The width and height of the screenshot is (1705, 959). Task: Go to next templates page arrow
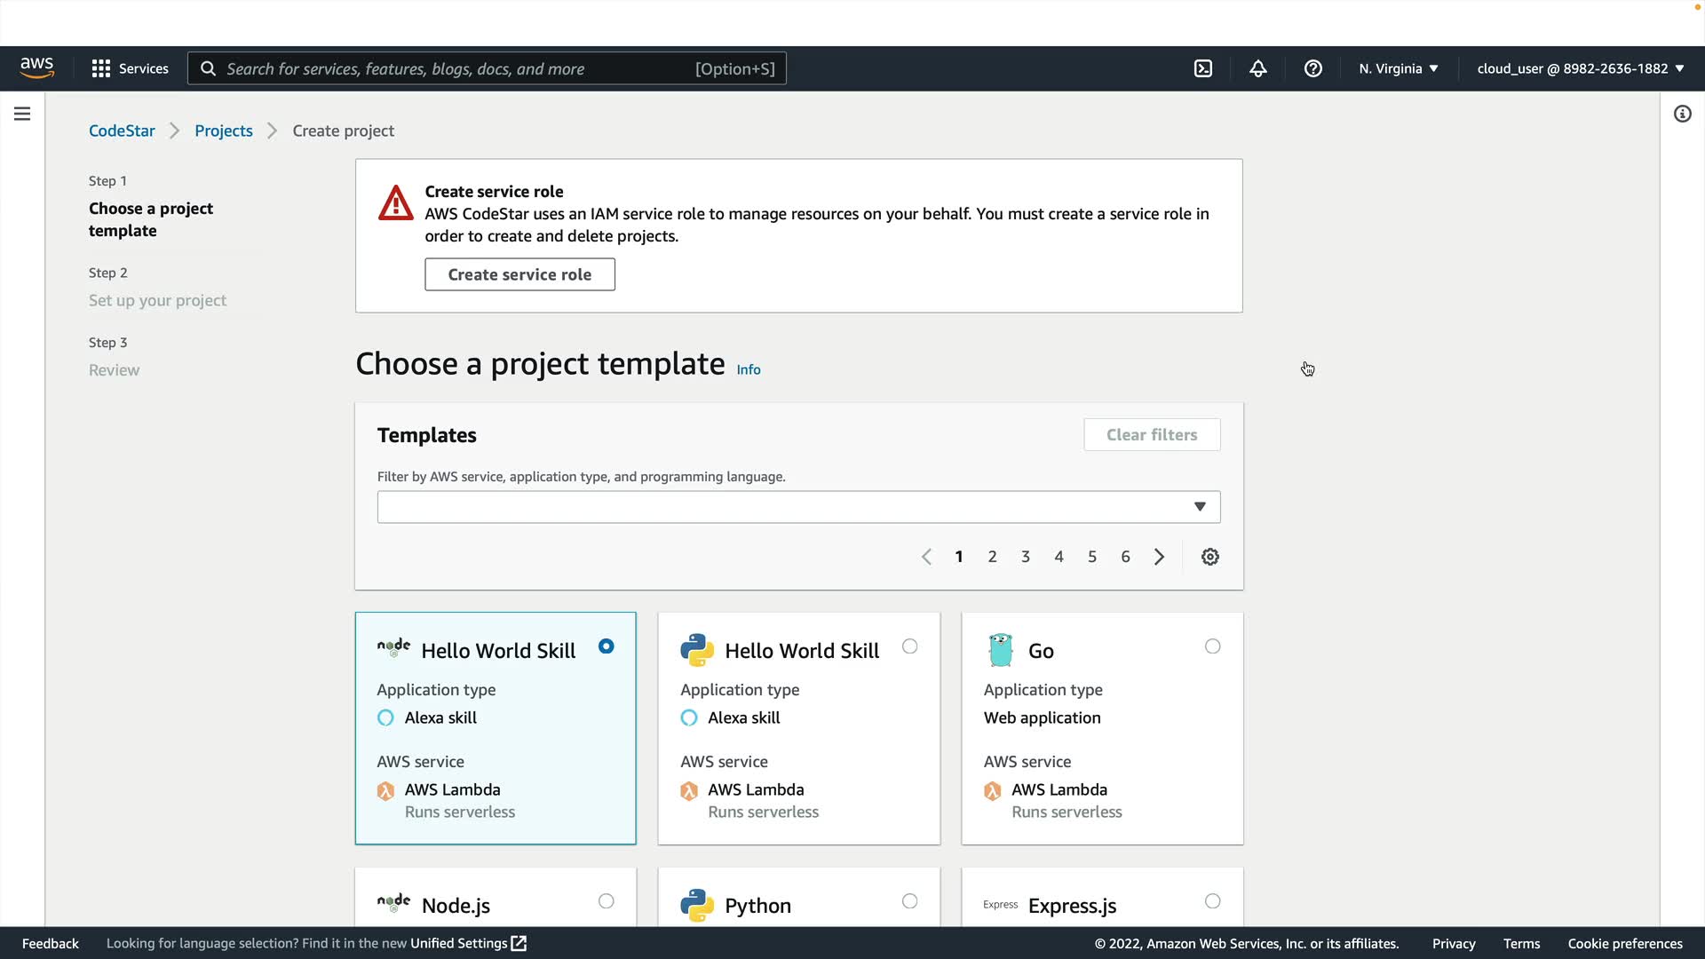pyautogui.click(x=1159, y=557)
